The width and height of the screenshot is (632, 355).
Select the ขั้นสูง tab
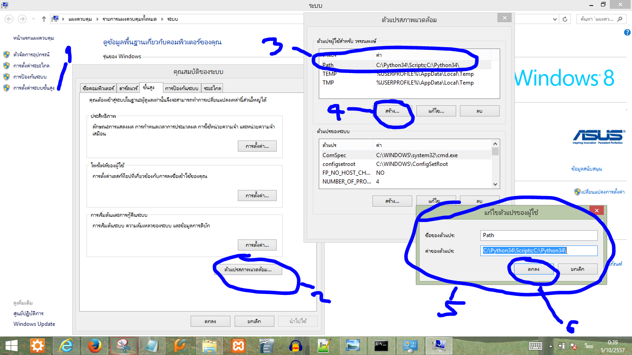click(x=151, y=87)
